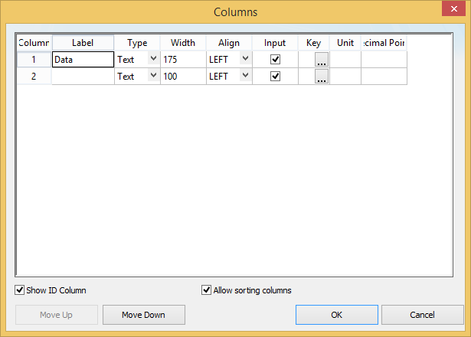Image resolution: width=471 pixels, height=337 pixels.
Task: Expand Type dropdown in row 1
Action: pos(153,59)
